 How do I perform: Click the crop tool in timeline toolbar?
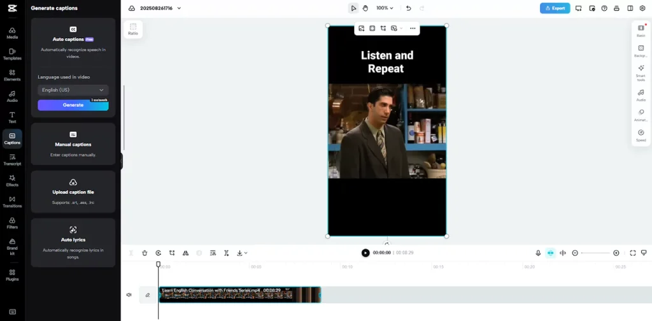coord(172,253)
